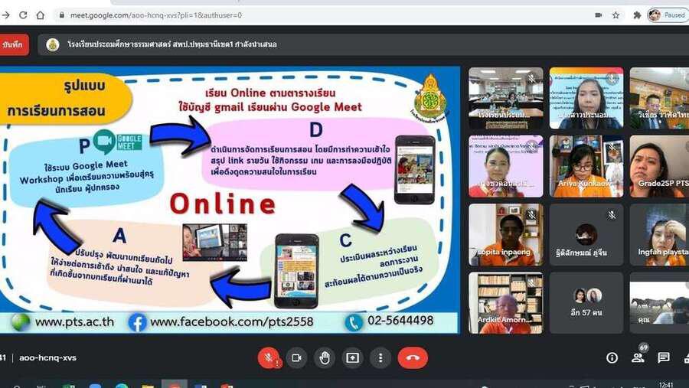Image resolution: width=689 pixels, height=388 pixels.
Task: Click the camera permission icon in address bar
Action: pyautogui.click(x=598, y=15)
